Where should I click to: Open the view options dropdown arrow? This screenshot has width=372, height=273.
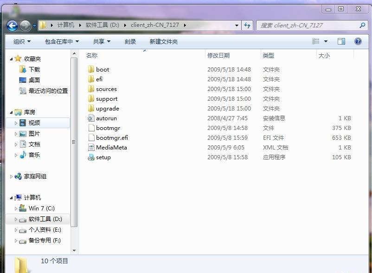coord(326,41)
